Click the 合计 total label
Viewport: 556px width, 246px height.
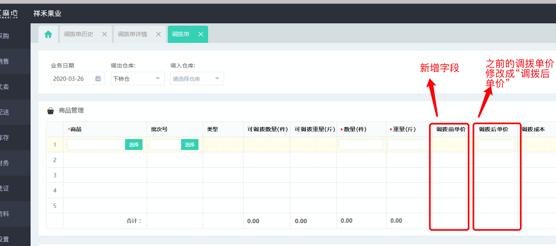click(x=134, y=221)
